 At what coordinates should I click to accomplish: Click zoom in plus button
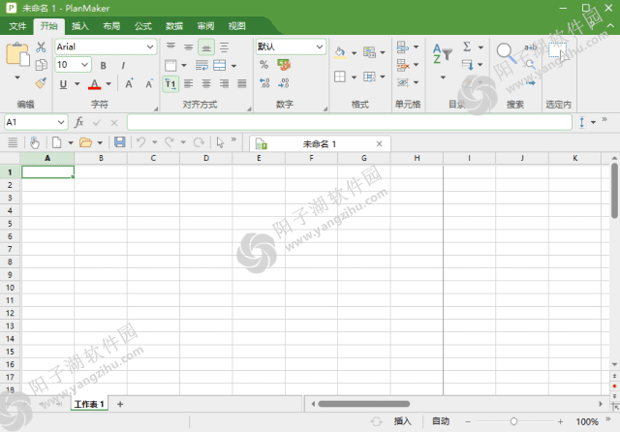point(560,421)
